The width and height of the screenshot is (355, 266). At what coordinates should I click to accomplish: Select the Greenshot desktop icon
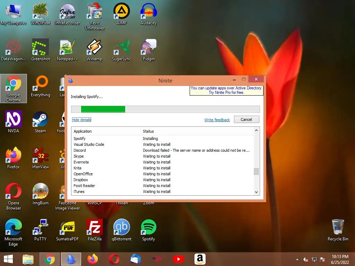[40, 50]
